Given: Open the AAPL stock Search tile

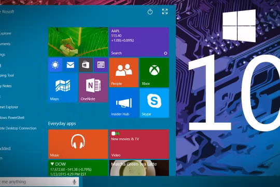Looking at the screenshot, I should (139, 42).
